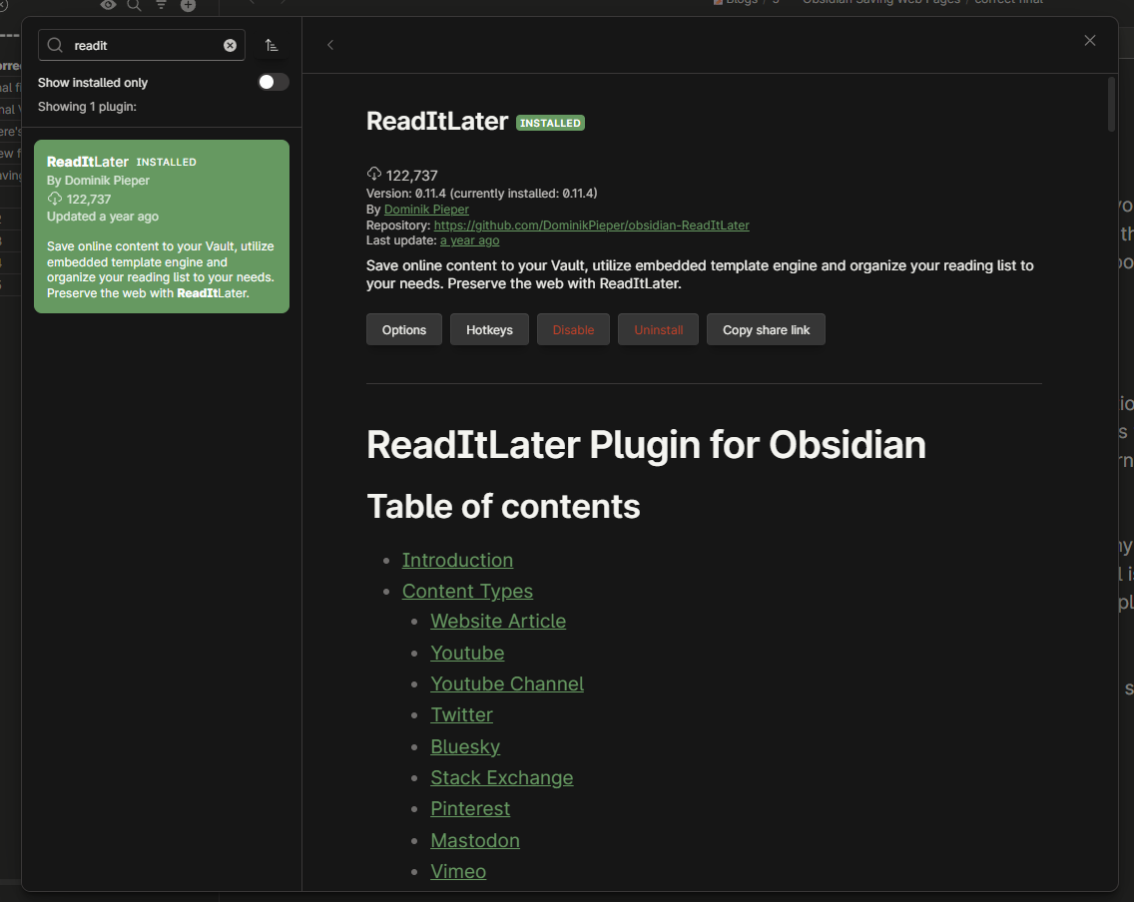
Task: Click the plus icon in the top toolbar
Action: (x=188, y=6)
